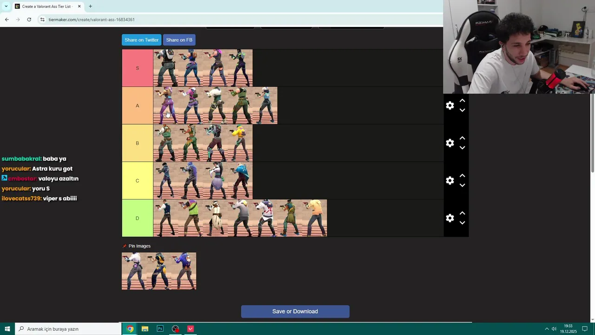Screen dimensions: 595x335
Task: Open settings gear for tier A row
Action: point(450,106)
